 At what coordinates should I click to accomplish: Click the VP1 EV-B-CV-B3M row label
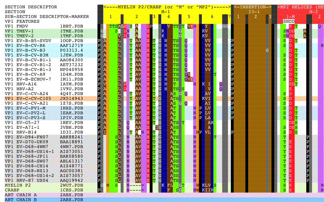click(x=26, y=55)
